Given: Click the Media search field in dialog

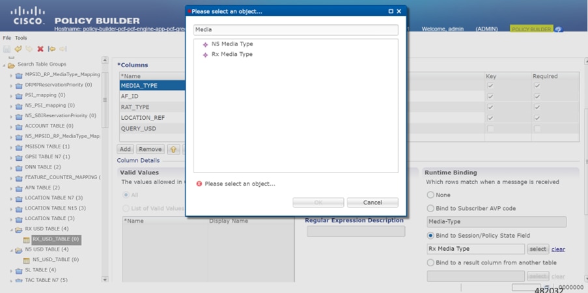Looking at the screenshot, I should click(x=296, y=30).
